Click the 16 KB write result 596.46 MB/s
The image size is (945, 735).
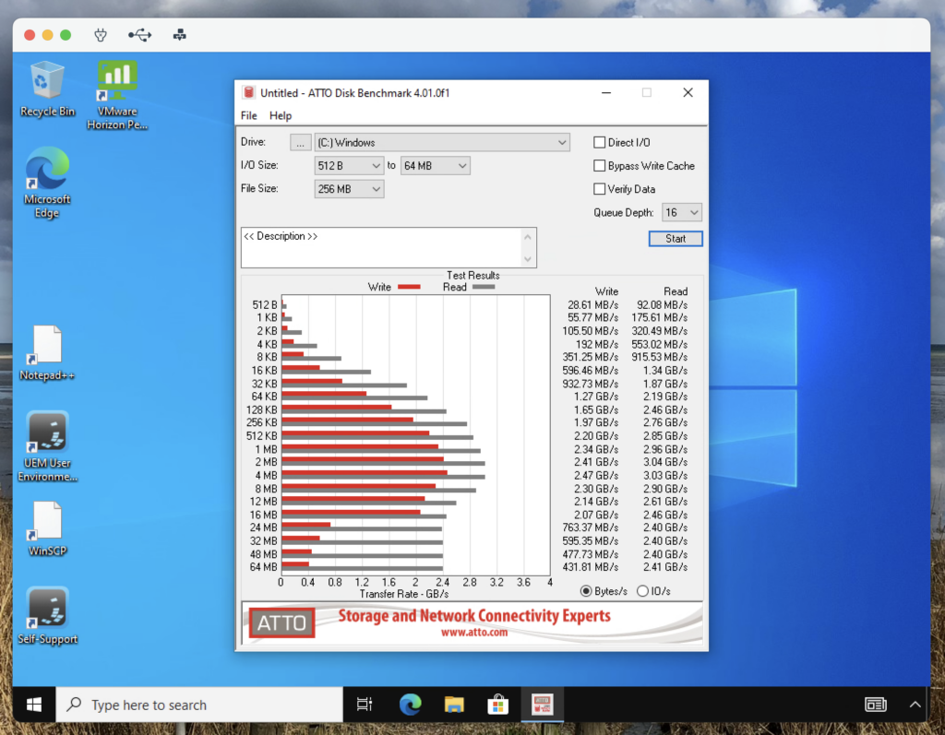pos(590,371)
